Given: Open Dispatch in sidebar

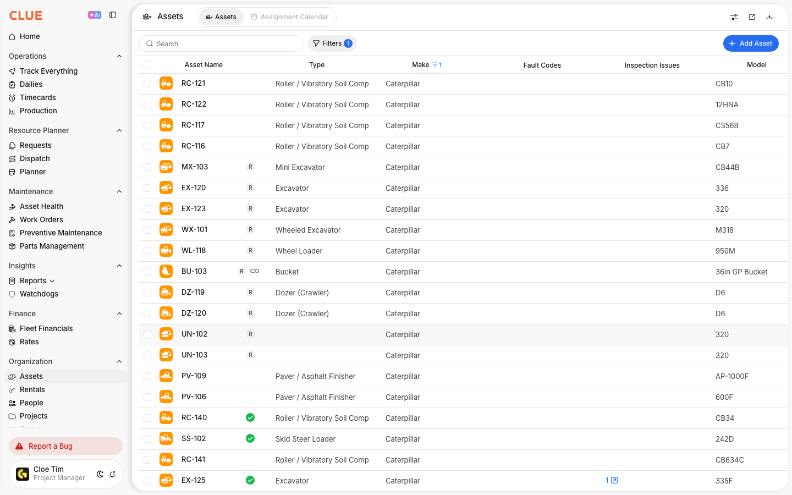Looking at the screenshot, I should pyautogui.click(x=35, y=158).
